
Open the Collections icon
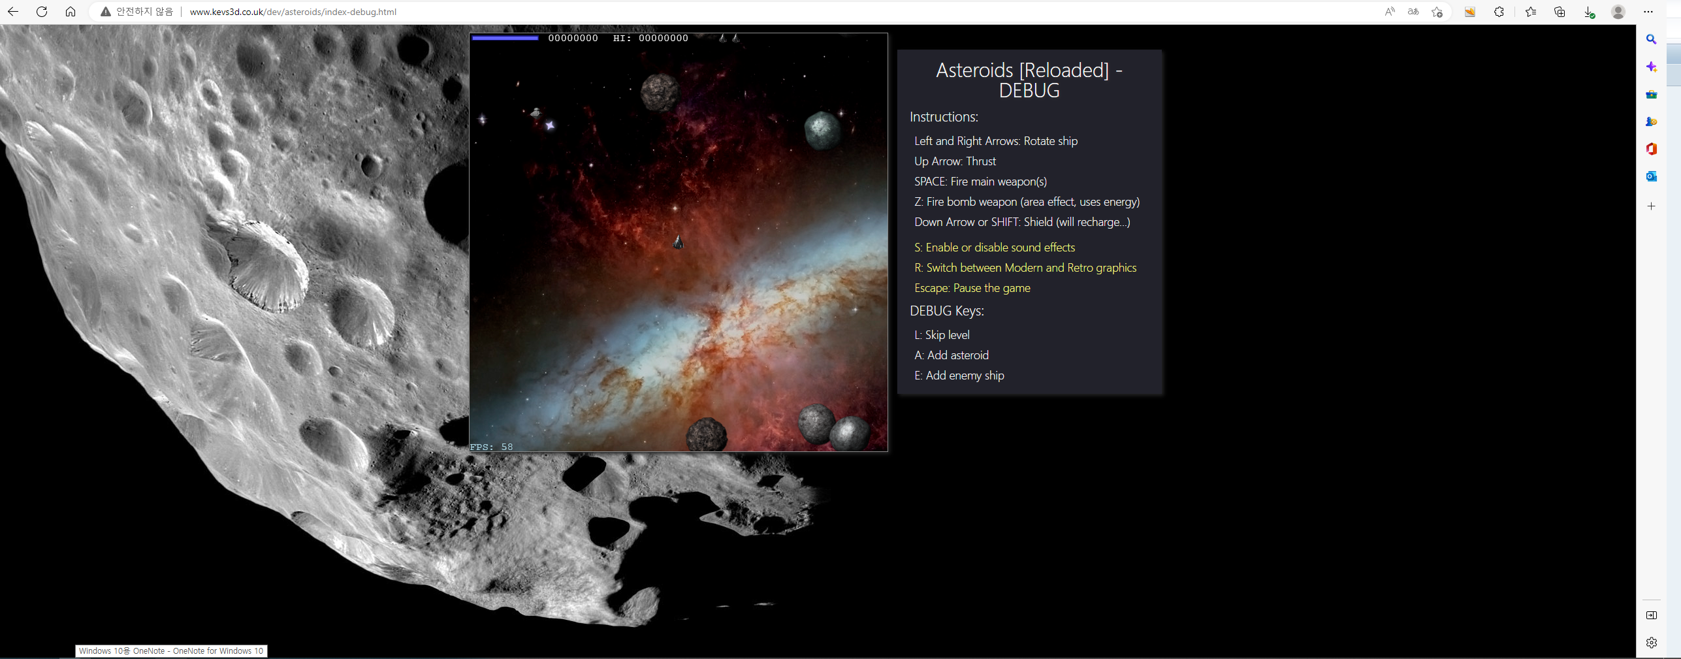1560,12
